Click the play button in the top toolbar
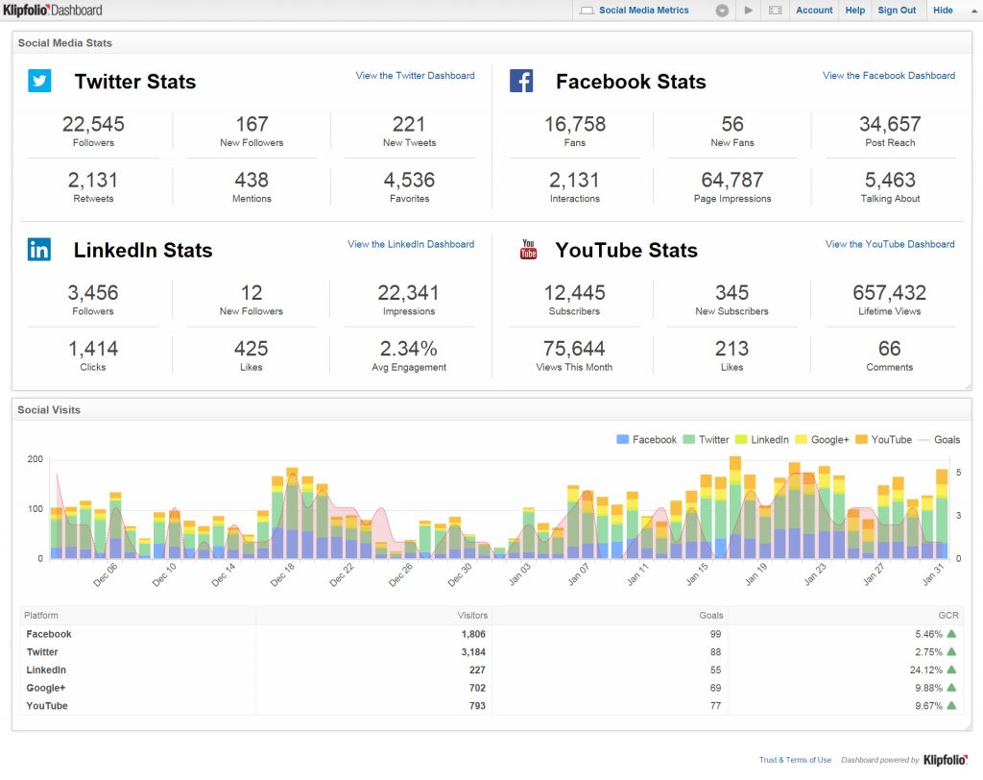The height and width of the screenshot is (780, 983). [748, 11]
